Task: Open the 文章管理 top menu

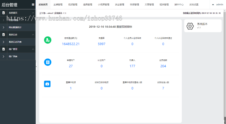Action: [x=149, y=5]
